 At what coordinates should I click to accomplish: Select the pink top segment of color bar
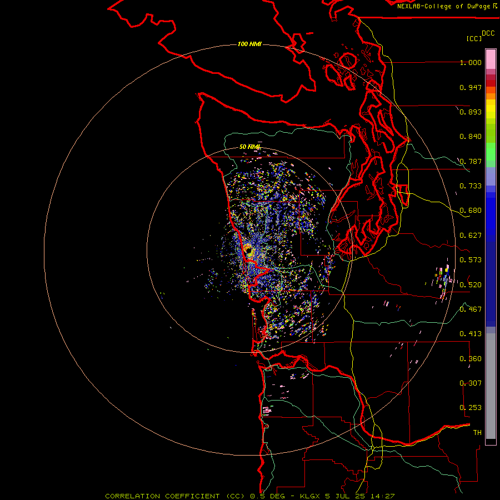[491, 59]
